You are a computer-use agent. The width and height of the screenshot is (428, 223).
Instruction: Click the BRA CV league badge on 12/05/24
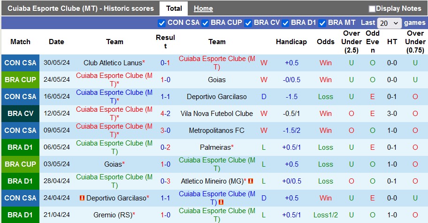(x=20, y=114)
